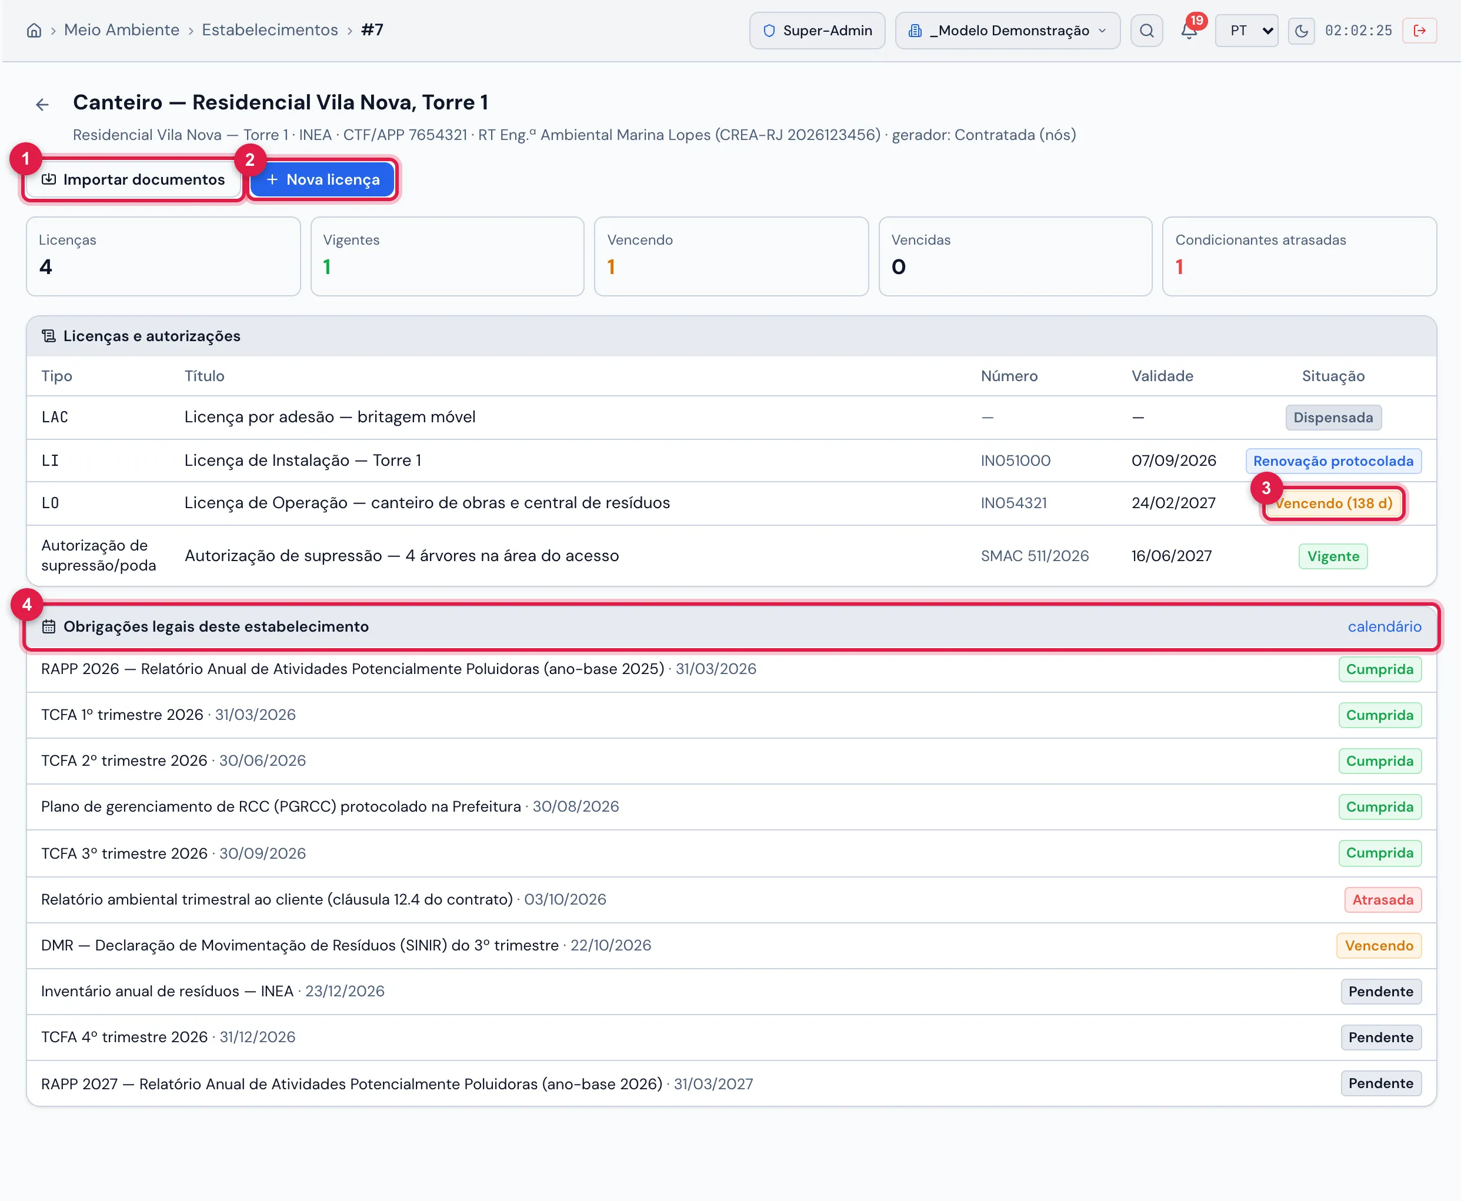Image resolution: width=1461 pixels, height=1201 pixels.
Task: Select the Licenças summary card
Action: 164,256
